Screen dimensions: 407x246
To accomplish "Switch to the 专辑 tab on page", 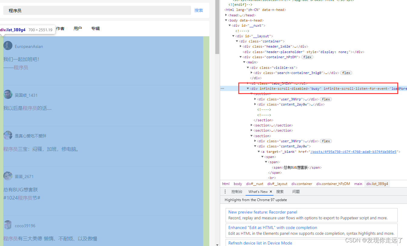I will click(x=95, y=29).
